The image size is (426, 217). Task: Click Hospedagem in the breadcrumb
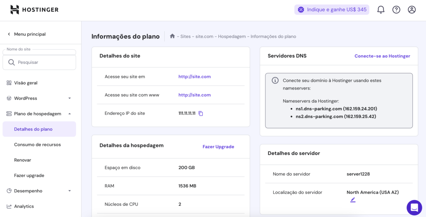(x=232, y=36)
